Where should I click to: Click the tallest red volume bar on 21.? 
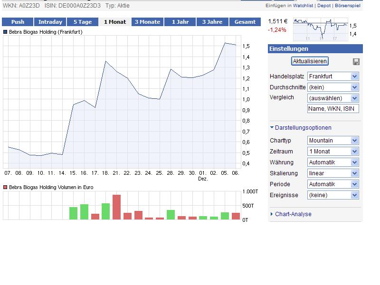116,207
